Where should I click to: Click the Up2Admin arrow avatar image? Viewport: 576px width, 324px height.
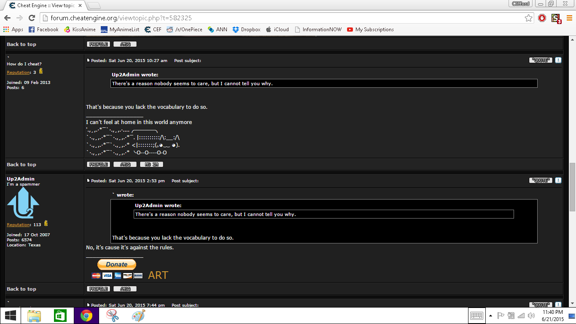pyautogui.click(x=23, y=203)
